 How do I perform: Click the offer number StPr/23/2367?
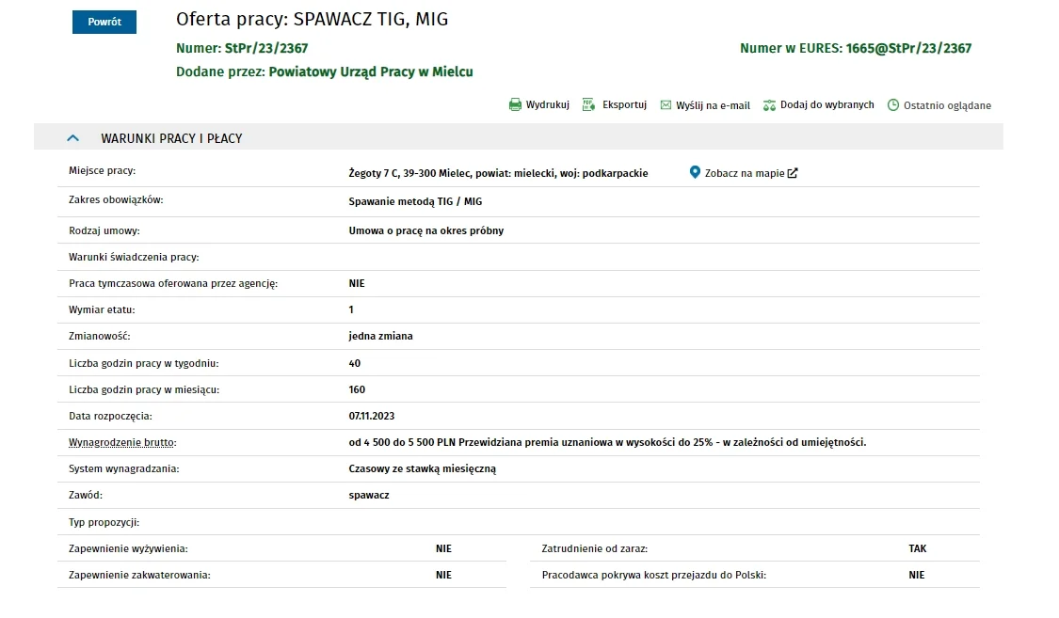265,48
